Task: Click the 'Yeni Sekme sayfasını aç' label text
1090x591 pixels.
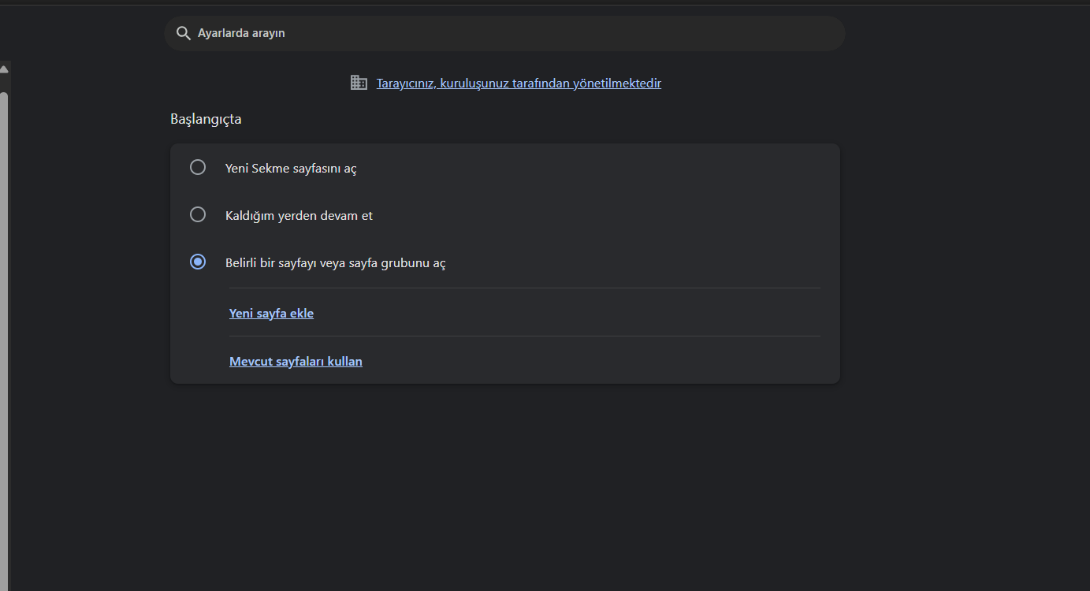Action: [x=291, y=169]
